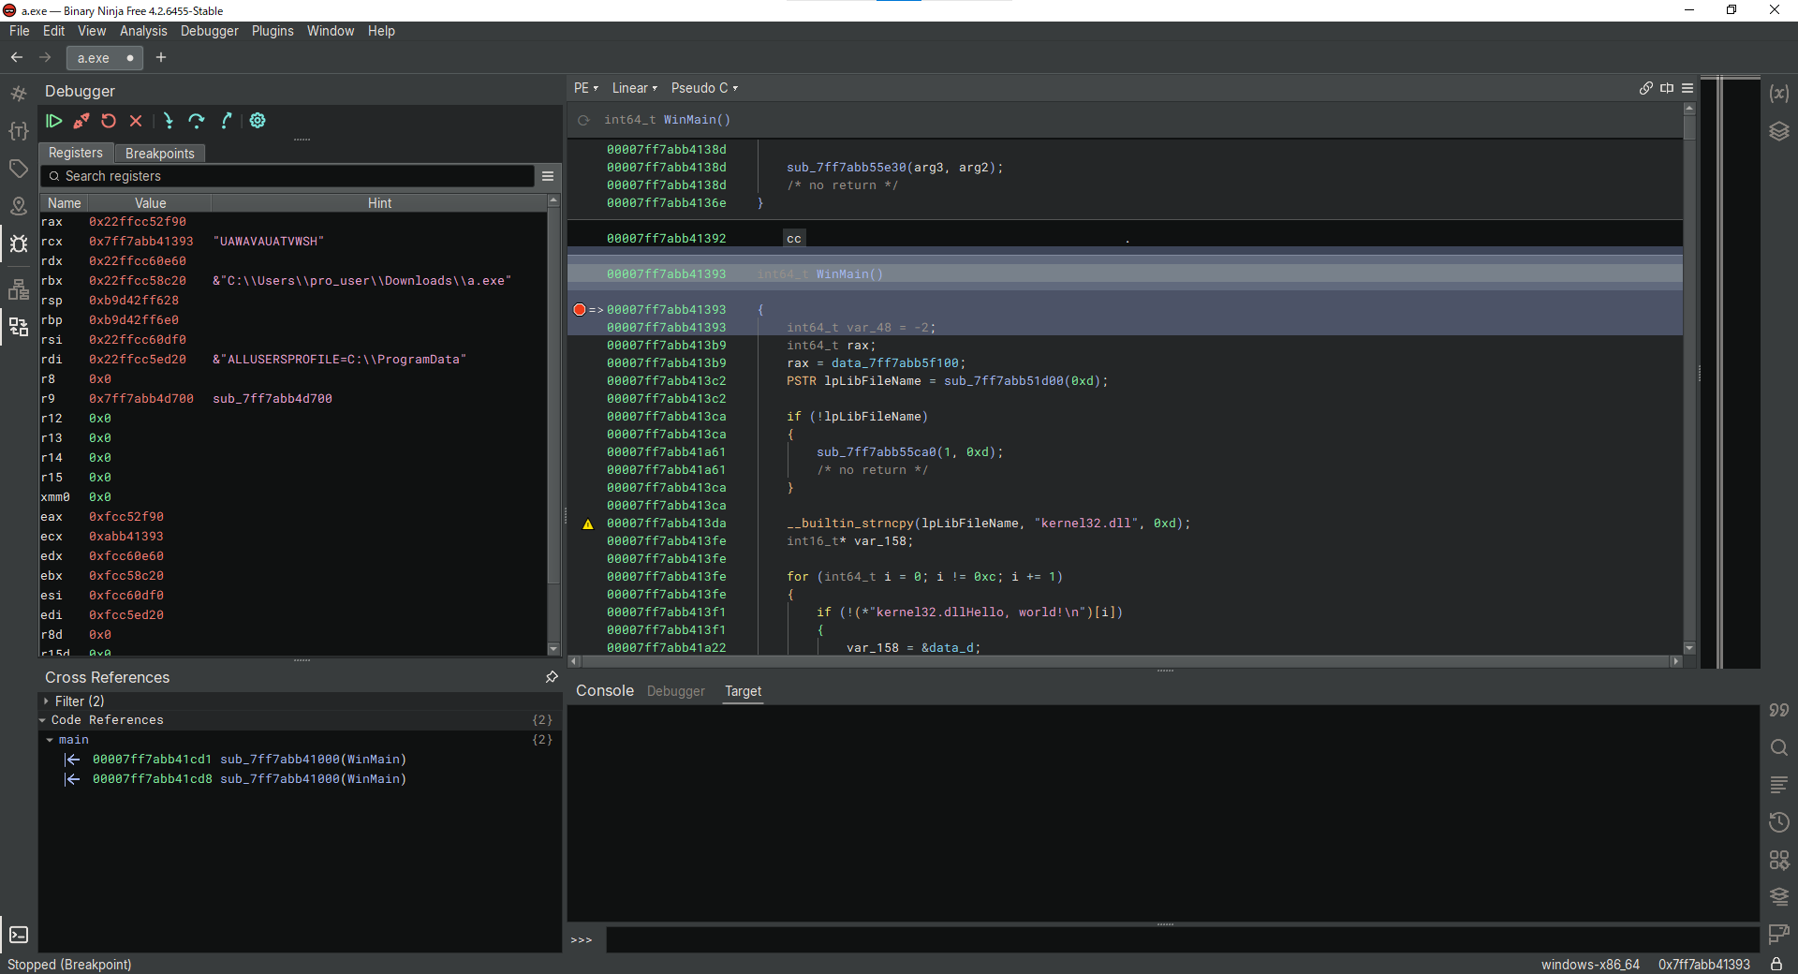
Task: Open the Bookmarks/memory map pin sidebar icon
Action: point(19,206)
